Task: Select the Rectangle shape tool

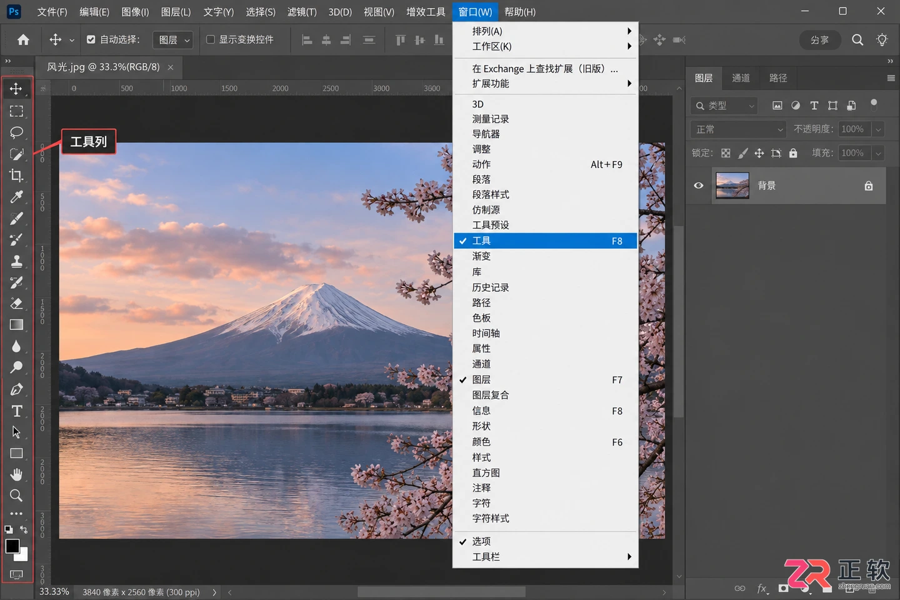Action: coord(16,453)
